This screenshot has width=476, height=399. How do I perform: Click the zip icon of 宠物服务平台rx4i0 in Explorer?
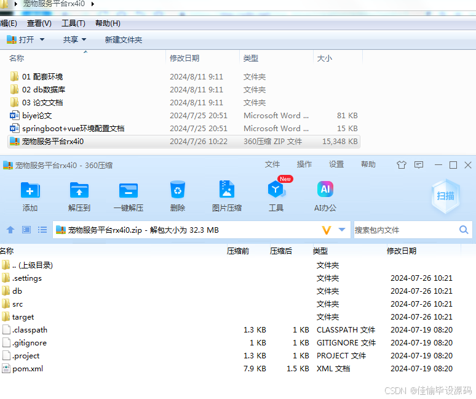tap(15, 141)
